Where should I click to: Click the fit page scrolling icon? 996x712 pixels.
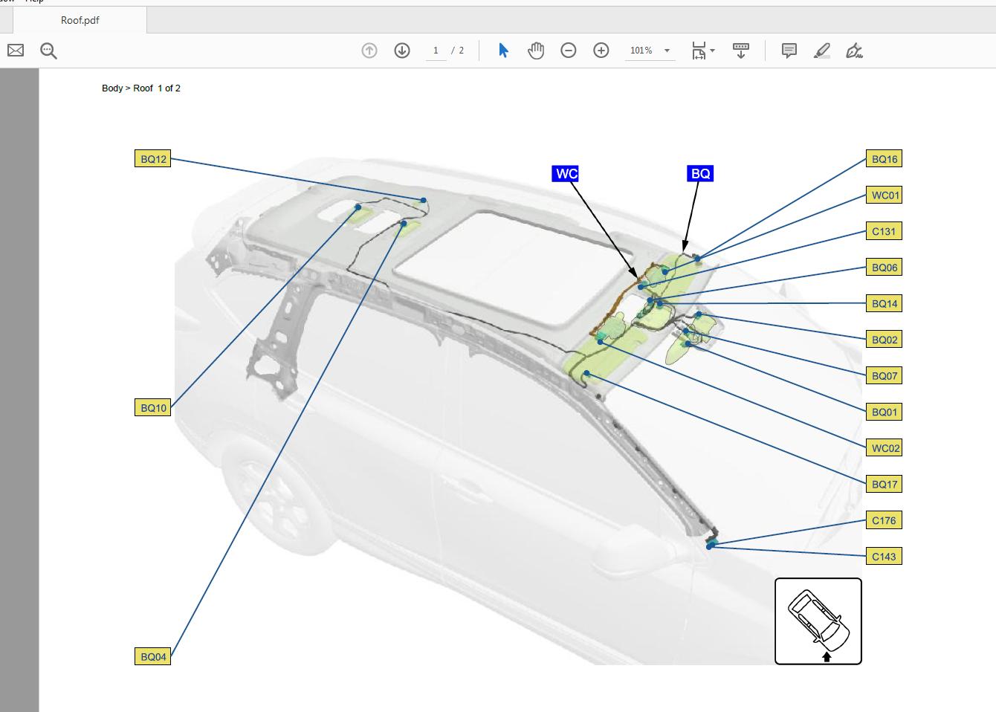699,51
